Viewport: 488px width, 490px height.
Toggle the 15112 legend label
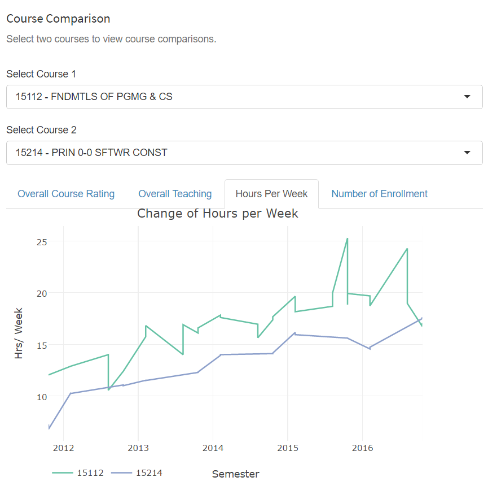pyautogui.click(x=90, y=473)
